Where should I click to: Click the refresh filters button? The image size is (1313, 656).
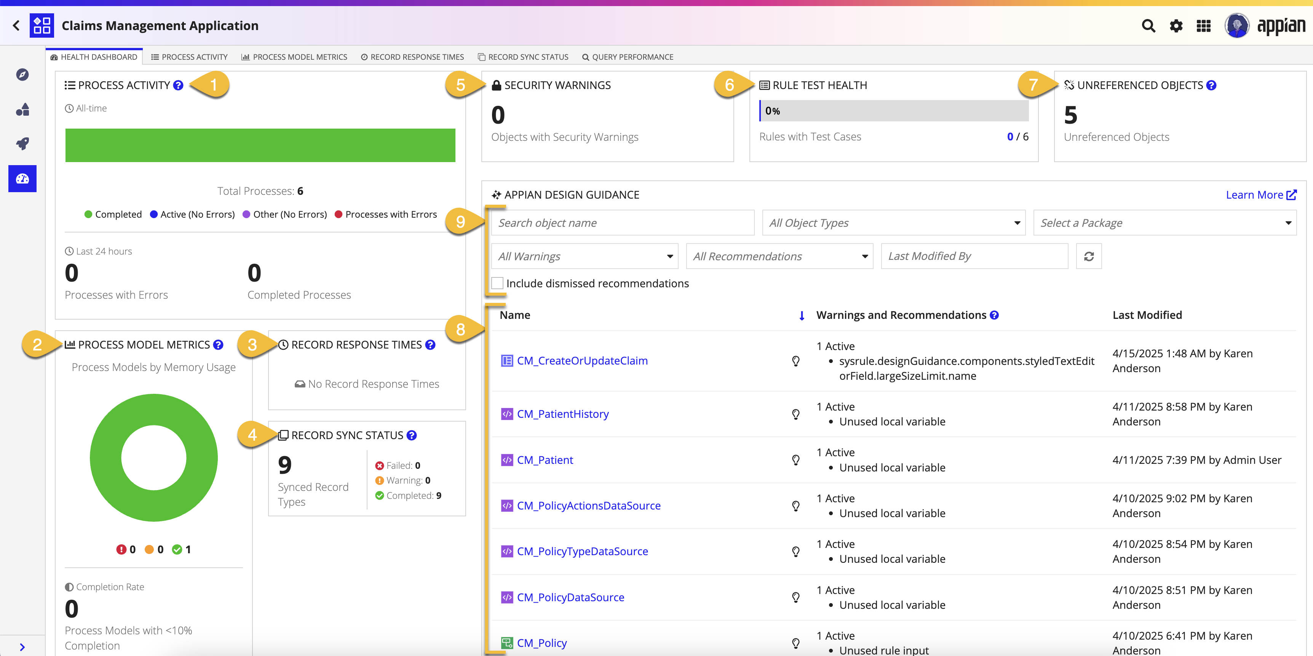(x=1089, y=256)
